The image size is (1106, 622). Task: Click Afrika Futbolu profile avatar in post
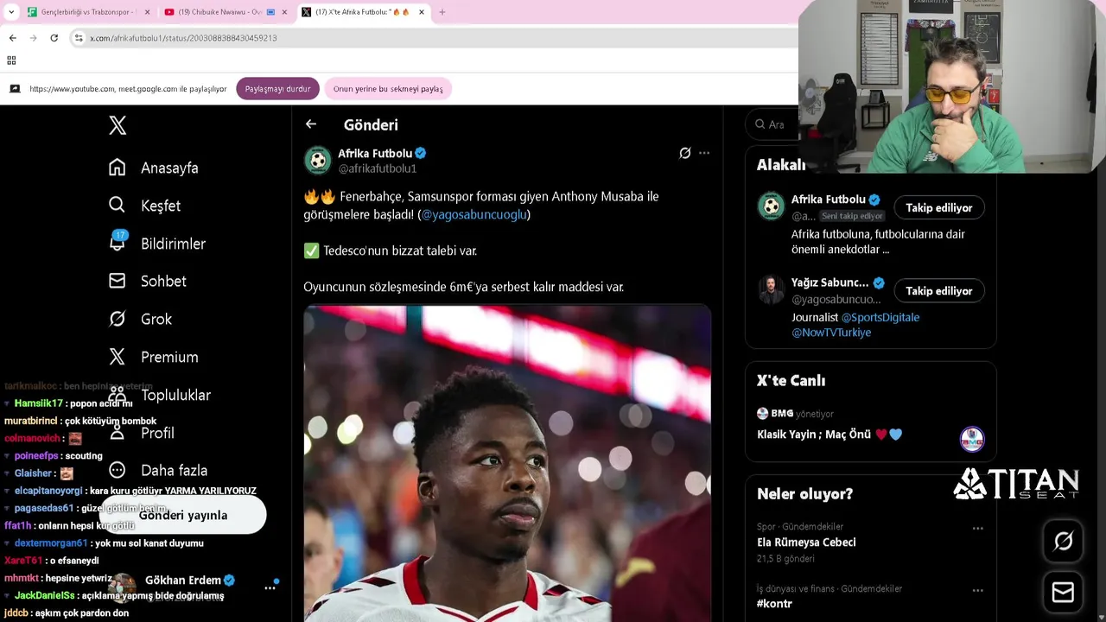[318, 160]
